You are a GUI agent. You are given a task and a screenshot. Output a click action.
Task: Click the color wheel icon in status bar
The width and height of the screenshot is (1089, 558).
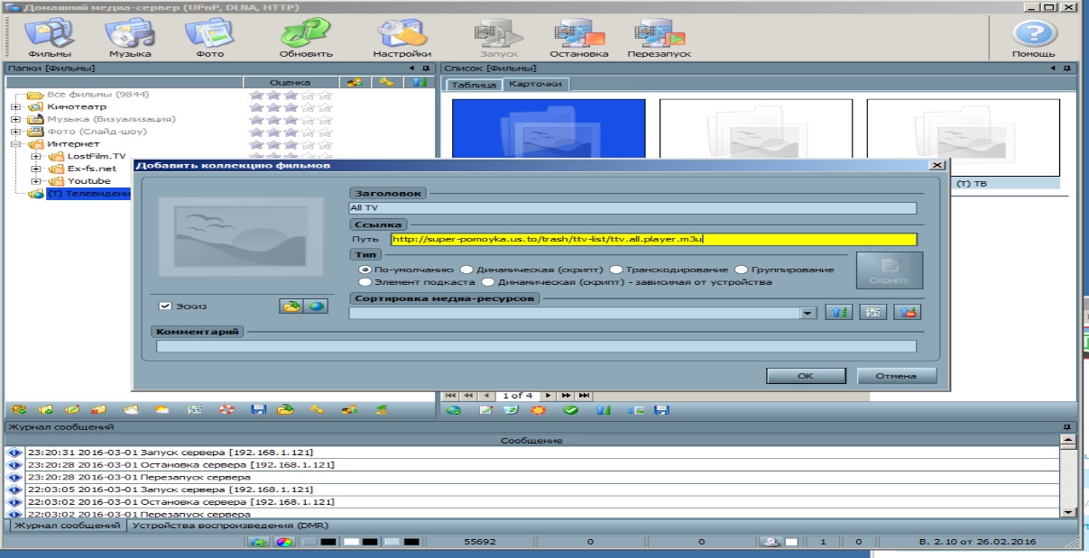click(283, 543)
